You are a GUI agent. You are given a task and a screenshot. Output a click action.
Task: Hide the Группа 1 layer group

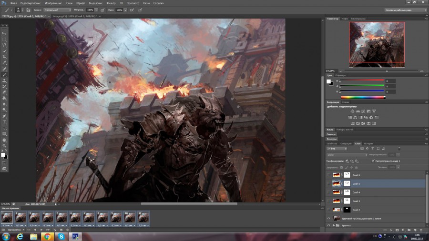[328, 225]
